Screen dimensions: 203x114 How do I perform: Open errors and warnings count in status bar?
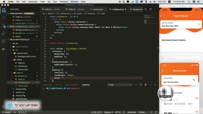(x=22, y=112)
